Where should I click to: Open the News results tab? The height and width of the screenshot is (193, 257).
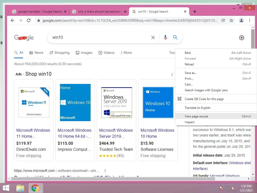pos(36,53)
